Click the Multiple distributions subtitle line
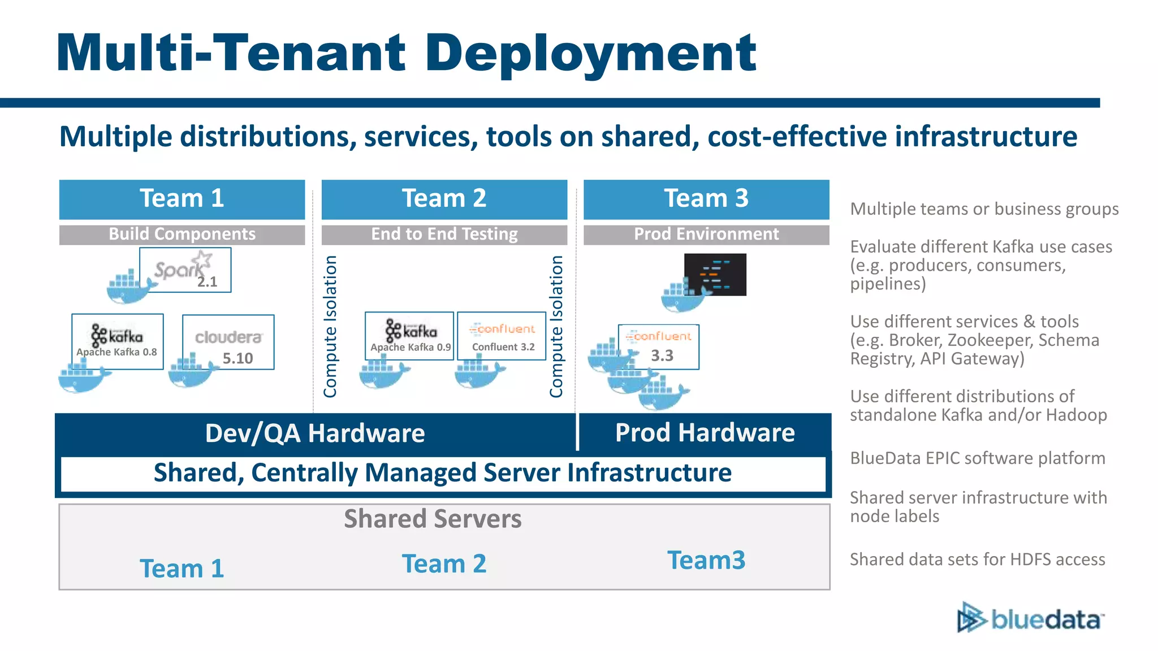 coord(568,137)
